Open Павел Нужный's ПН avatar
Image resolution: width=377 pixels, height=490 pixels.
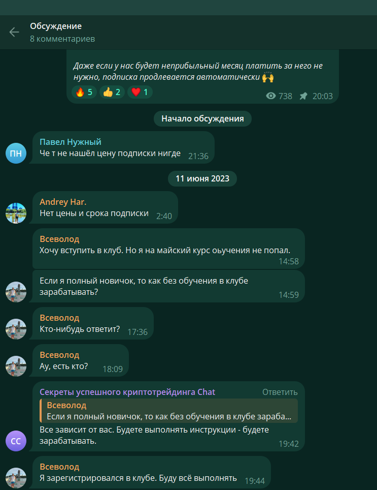tap(16, 153)
